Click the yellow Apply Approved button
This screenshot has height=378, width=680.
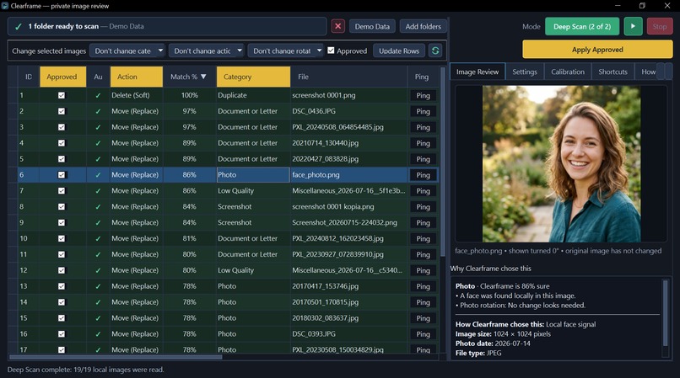597,50
